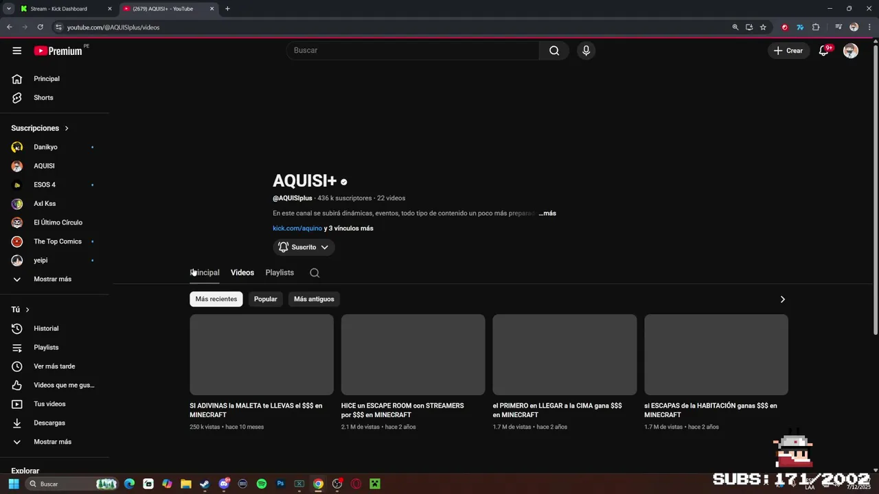The image size is (879, 494).
Task: Expand the Suscripciones section header
Action: tap(40, 128)
